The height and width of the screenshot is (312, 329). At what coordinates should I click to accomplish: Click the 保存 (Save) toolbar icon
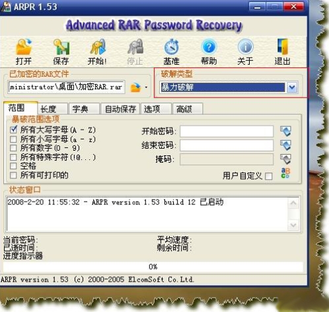pos(61,47)
